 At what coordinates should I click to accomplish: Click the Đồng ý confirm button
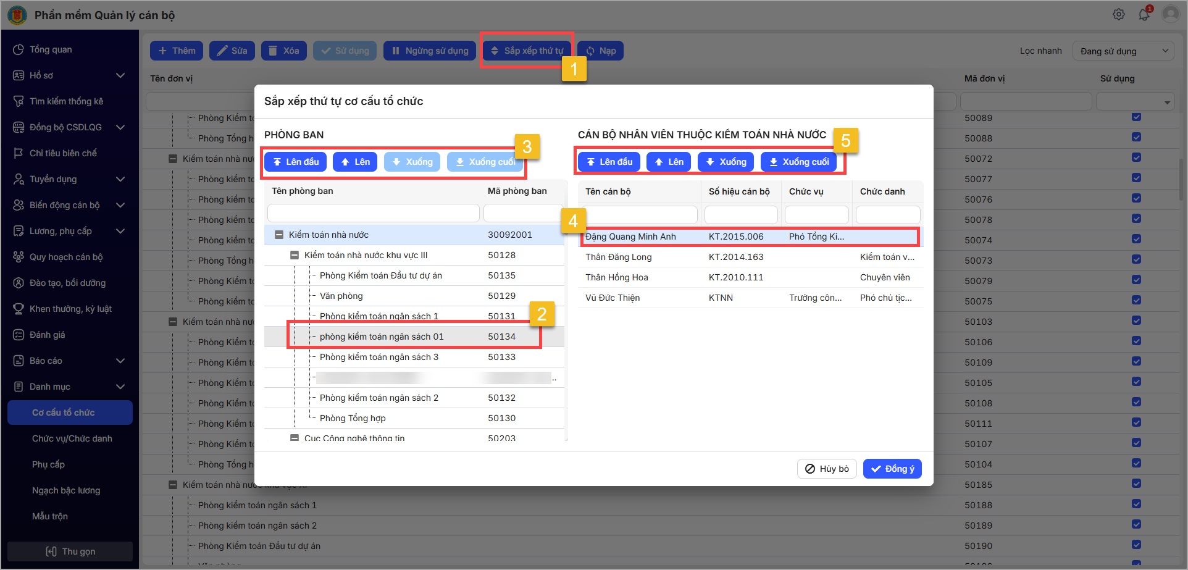(x=892, y=469)
